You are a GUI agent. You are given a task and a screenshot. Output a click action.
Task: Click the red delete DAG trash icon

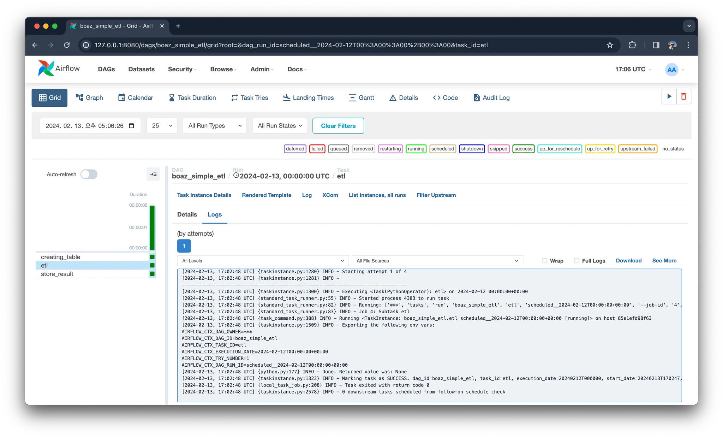683,96
